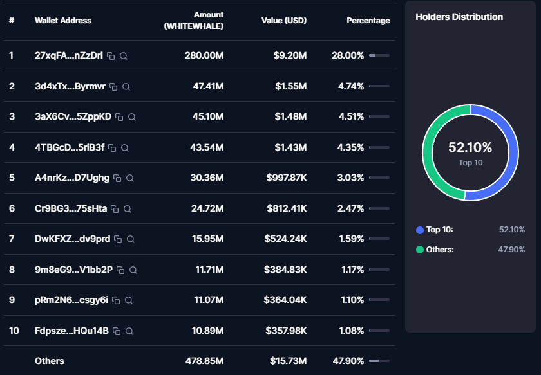This screenshot has width=541, height=375.
Task: Open wallet 3aX6Cv...5ZppKD address
Action: (73, 116)
